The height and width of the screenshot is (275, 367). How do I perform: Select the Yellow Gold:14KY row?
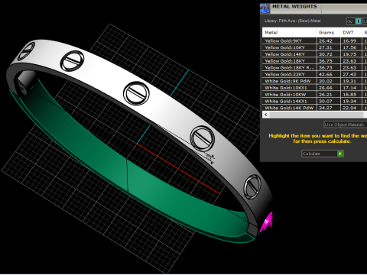[x=314, y=54]
